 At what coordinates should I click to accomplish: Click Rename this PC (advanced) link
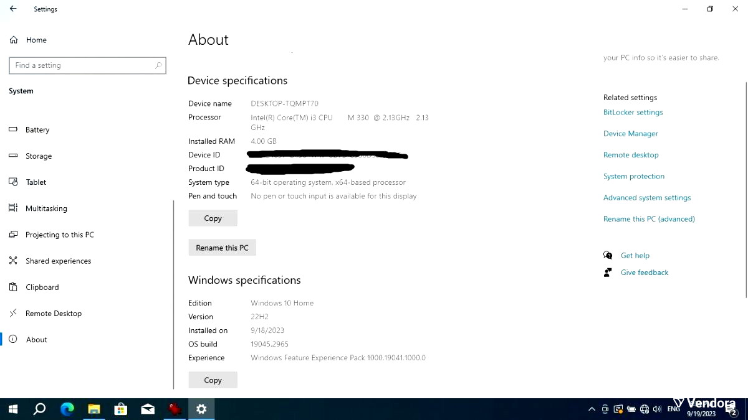[649, 219]
